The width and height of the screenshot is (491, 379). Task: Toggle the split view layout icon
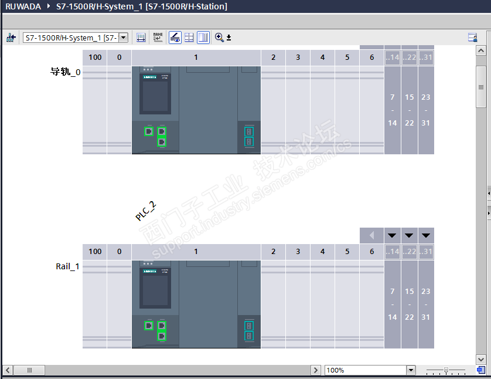point(203,38)
